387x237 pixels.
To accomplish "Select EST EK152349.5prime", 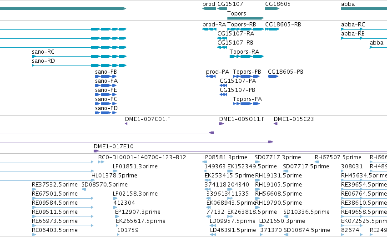I will click(230, 171).
